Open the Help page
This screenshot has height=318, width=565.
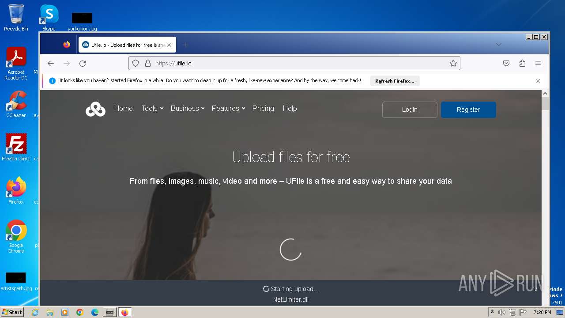[x=290, y=108]
